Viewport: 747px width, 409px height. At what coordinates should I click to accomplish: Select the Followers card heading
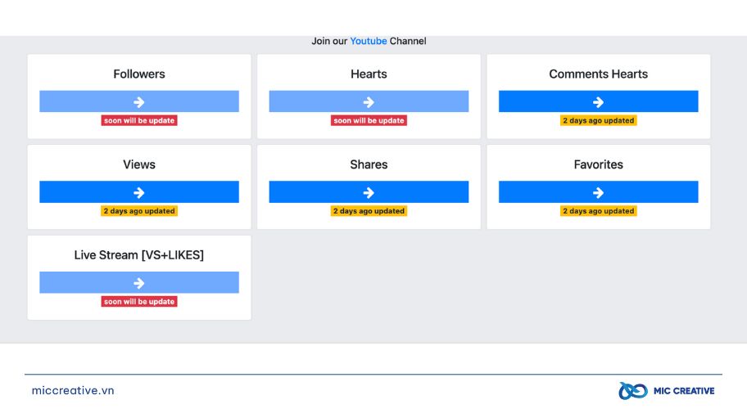pos(139,74)
